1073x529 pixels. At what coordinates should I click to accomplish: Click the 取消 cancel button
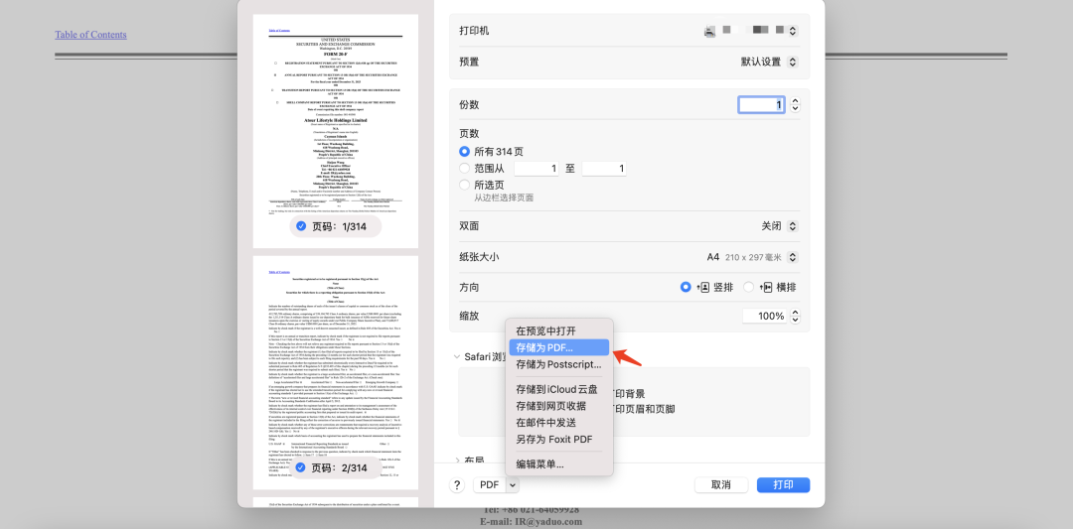point(721,484)
